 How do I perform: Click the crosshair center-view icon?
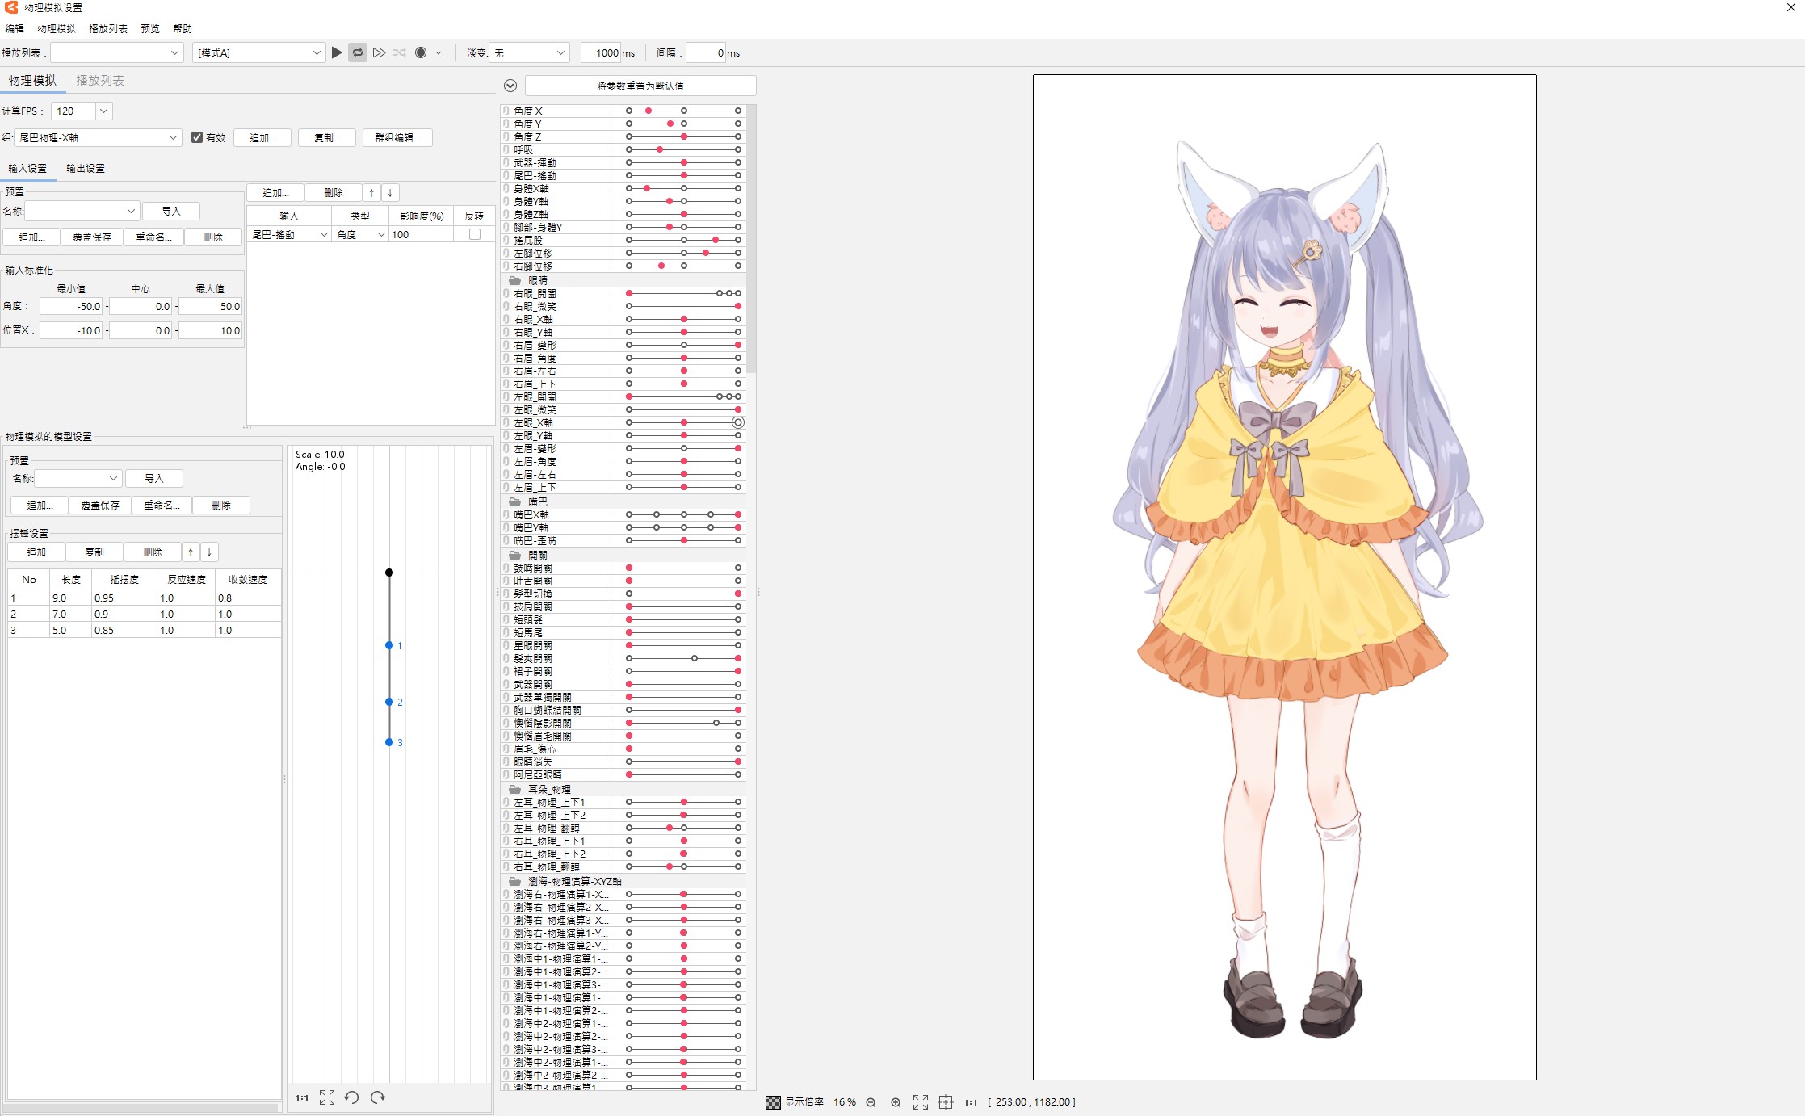click(x=946, y=1102)
